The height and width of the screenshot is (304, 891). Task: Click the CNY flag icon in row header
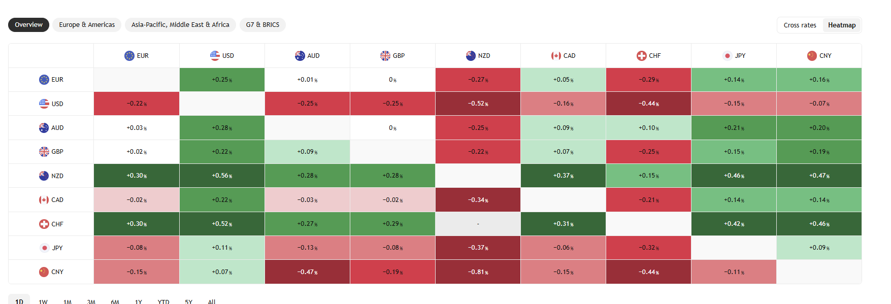[44, 272]
